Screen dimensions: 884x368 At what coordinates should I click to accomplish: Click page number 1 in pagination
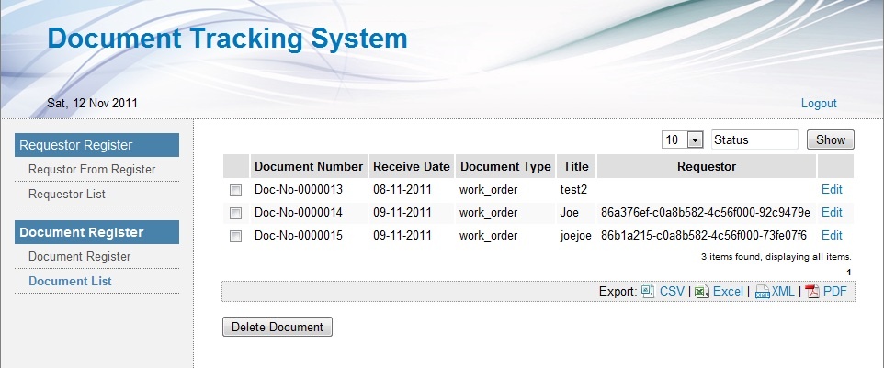point(848,273)
